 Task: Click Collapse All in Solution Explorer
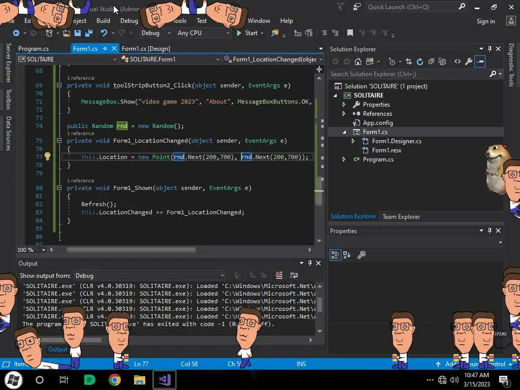pyautogui.click(x=431, y=61)
